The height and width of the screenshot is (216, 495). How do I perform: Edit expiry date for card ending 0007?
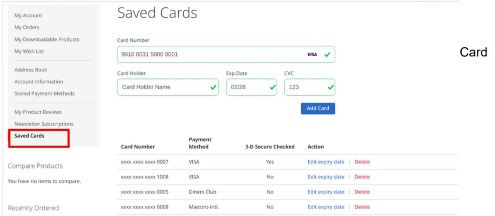(x=326, y=162)
